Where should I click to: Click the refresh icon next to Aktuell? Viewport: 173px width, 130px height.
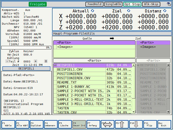coord(92,11)
